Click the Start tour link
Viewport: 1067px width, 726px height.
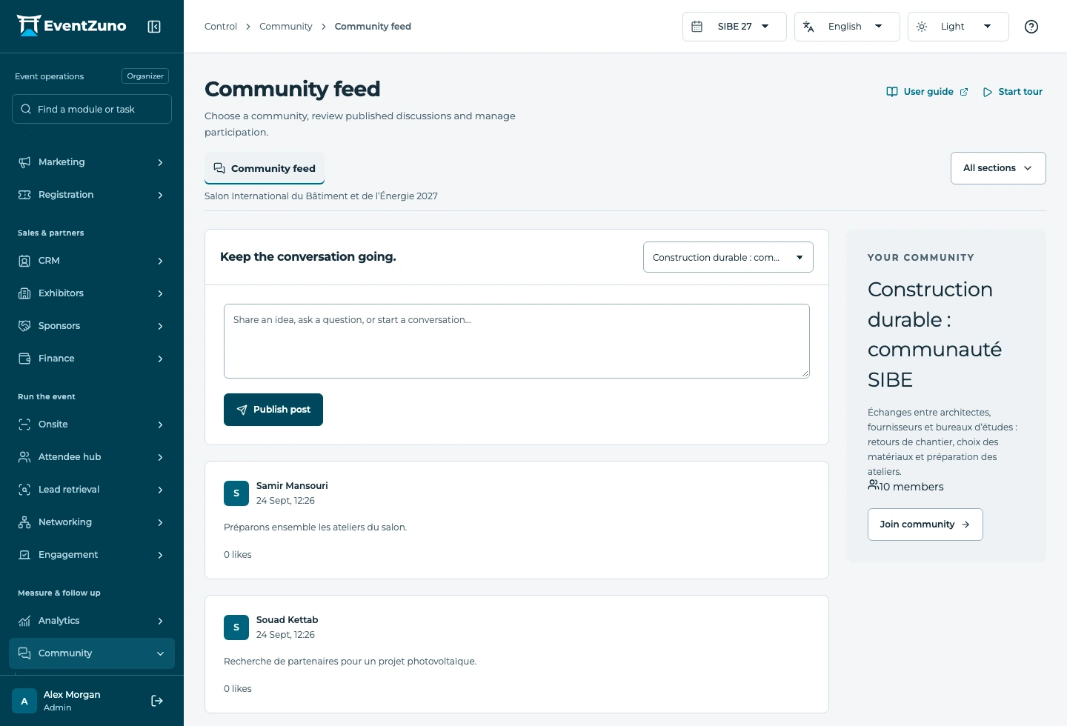pyautogui.click(x=1012, y=92)
